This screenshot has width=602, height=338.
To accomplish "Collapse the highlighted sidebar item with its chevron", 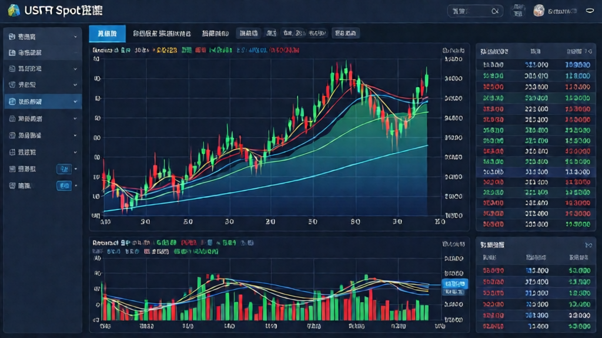I will click(x=75, y=102).
